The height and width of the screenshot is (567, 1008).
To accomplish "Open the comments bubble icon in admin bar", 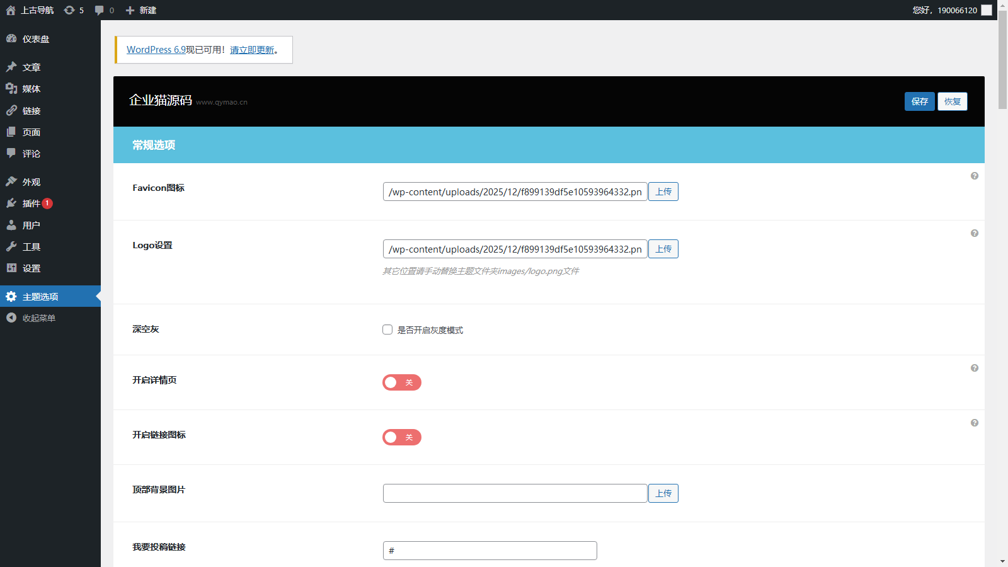I will click(100, 10).
